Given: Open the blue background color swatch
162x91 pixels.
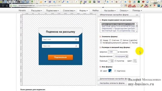Looking at the screenshot, I should tap(110, 71).
